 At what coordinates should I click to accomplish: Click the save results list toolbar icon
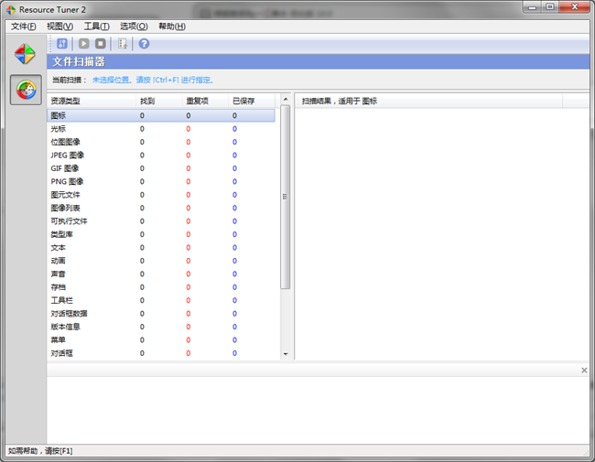pyautogui.click(x=123, y=43)
